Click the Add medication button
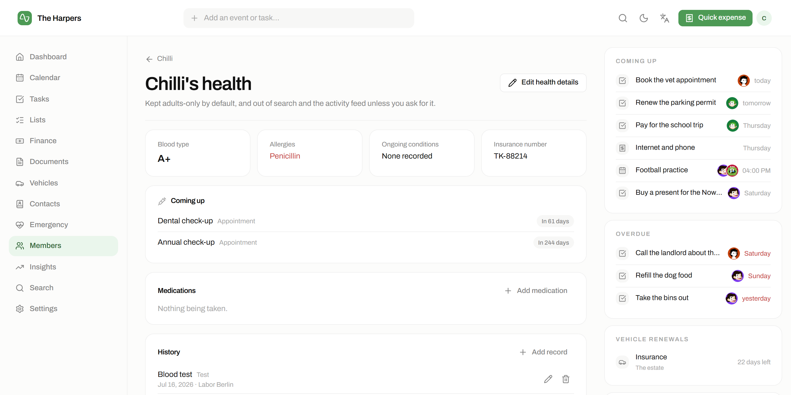The width and height of the screenshot is (791, 395). point(536,290)
